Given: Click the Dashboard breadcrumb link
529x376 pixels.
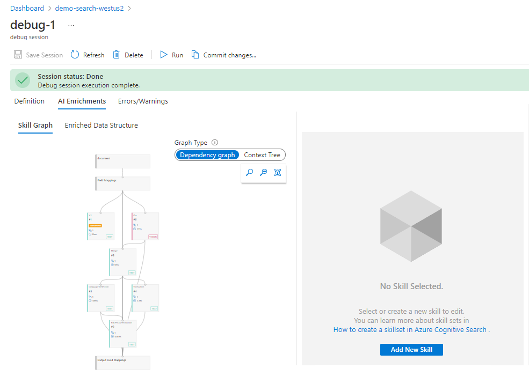Looking at the screenshot, I should coord(27,9).
